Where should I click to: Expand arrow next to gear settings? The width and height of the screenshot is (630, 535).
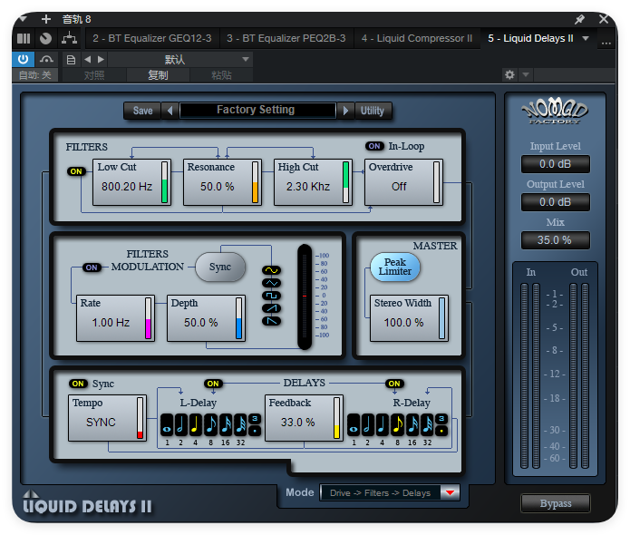pos(526,74)
